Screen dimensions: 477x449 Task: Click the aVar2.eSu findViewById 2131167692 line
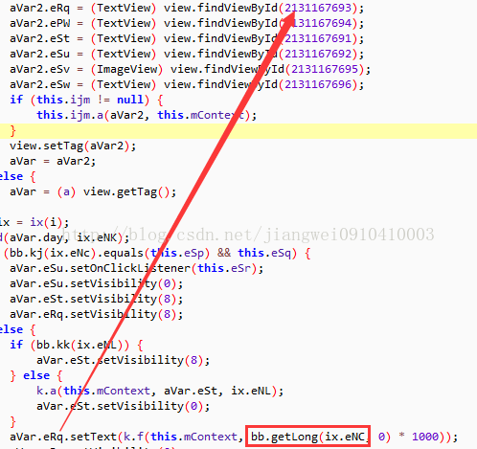[x=187, y=54]
